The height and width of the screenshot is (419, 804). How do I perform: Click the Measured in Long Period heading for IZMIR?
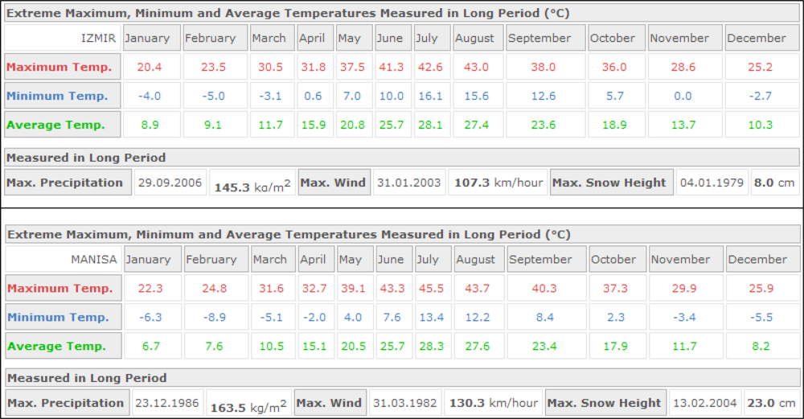(x=86, y=158)
